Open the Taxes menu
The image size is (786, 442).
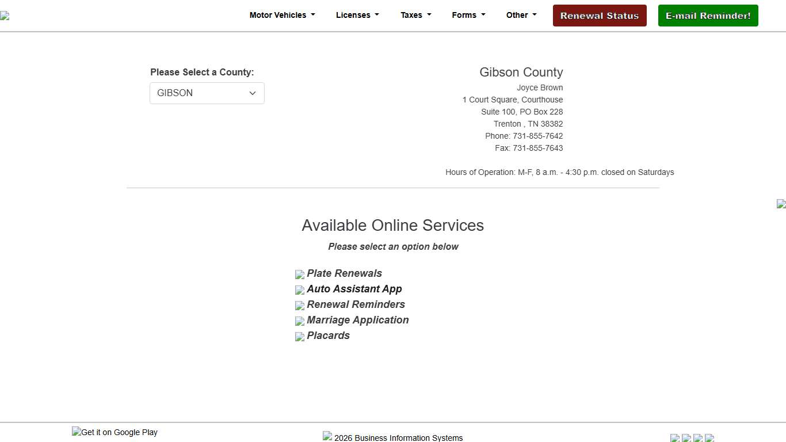415,16
